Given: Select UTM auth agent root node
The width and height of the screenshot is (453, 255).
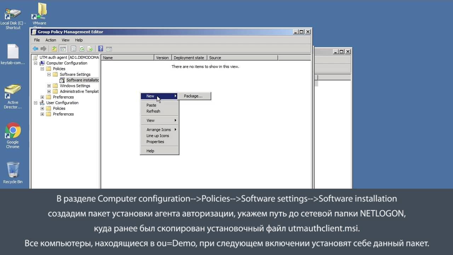Looking at the screenshot, I should click(69, 57).
